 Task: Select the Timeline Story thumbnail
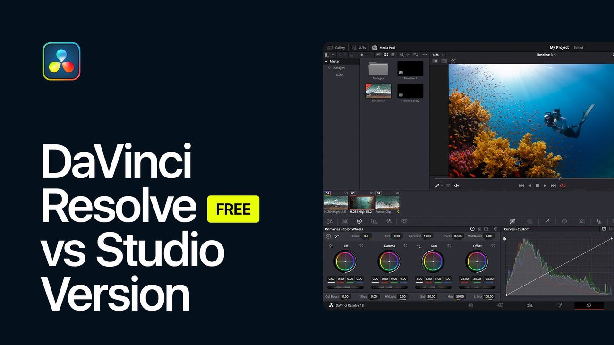click(410, 91)
